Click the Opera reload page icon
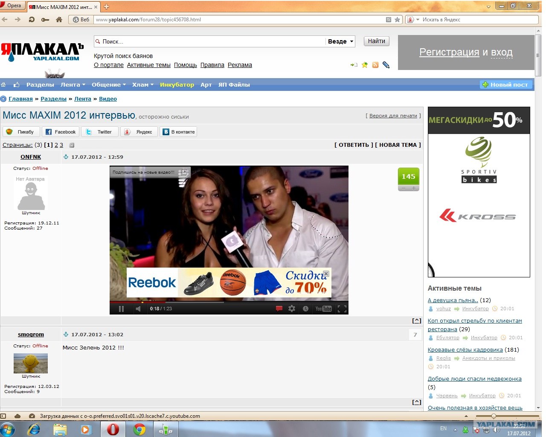 [x=32, y=20]
